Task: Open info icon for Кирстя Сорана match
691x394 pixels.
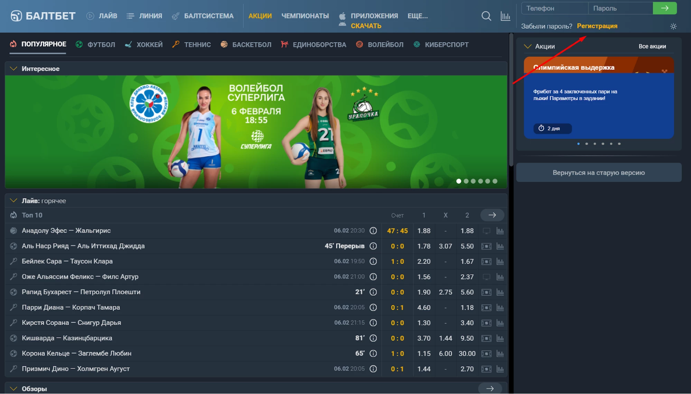Action: click(x=373, y=323)
